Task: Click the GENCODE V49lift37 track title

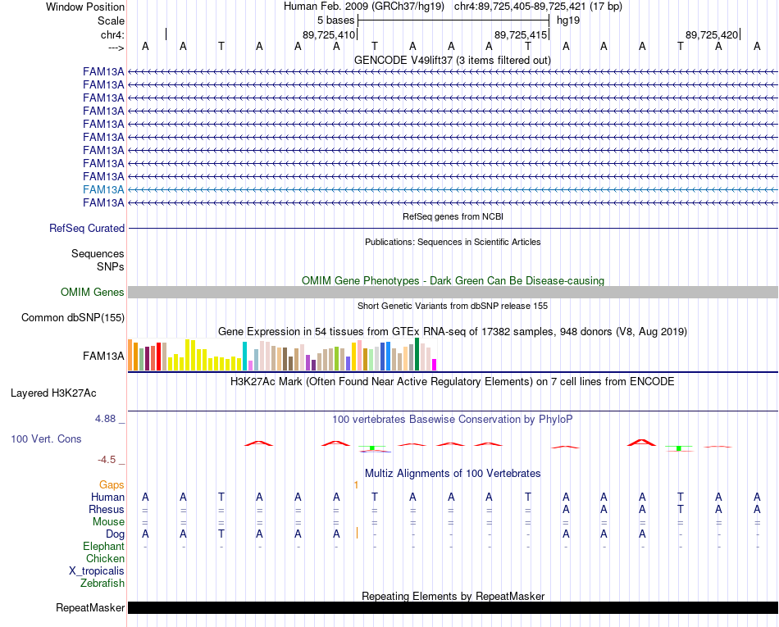Action: click(453, 61)
